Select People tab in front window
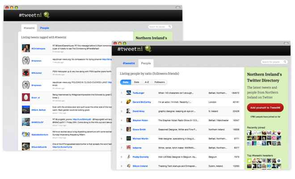 (x=146, y=63)
